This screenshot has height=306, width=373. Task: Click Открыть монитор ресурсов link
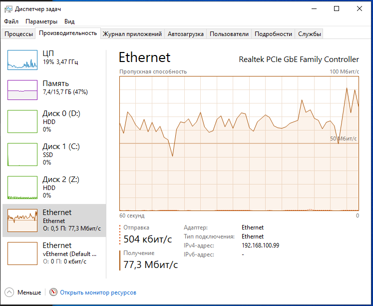[x=98, y=292]
